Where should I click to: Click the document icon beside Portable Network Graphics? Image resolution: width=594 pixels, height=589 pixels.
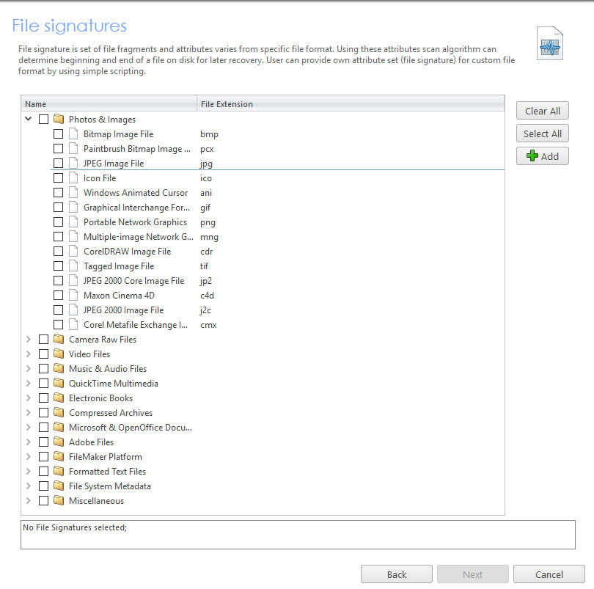pyautogui.click(x=72, y=222)
